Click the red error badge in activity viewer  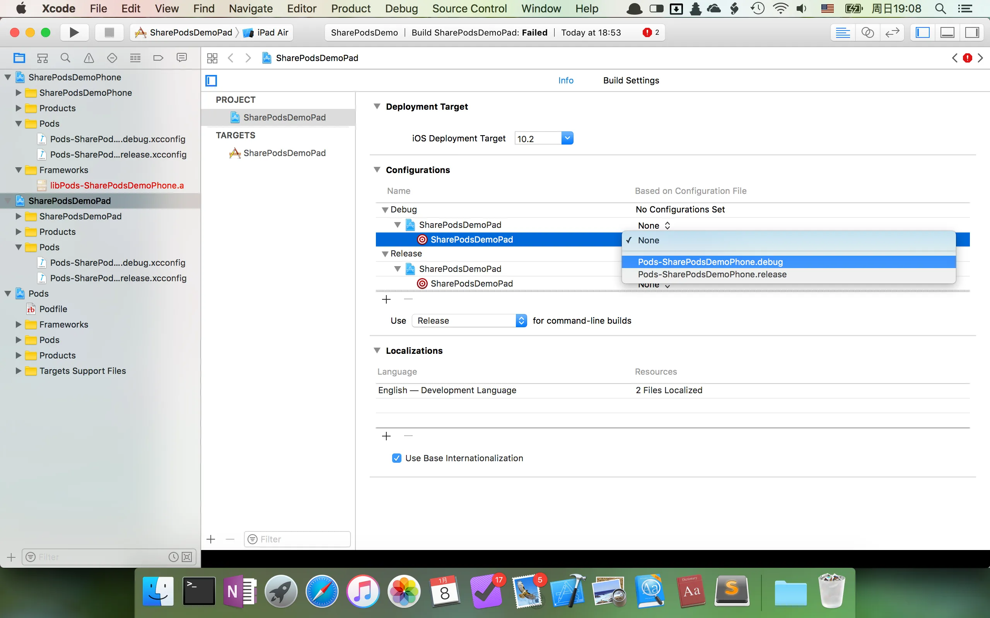[x=647, y=33]
